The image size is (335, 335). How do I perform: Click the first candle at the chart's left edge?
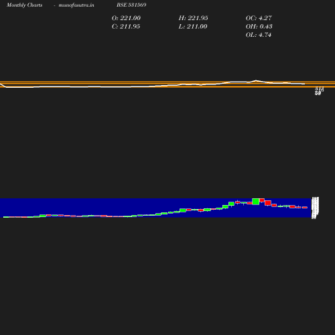point(6,217)
